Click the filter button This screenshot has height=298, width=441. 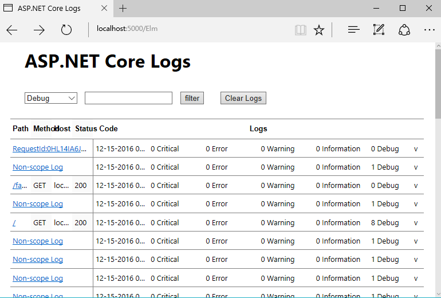pos(192,98)
